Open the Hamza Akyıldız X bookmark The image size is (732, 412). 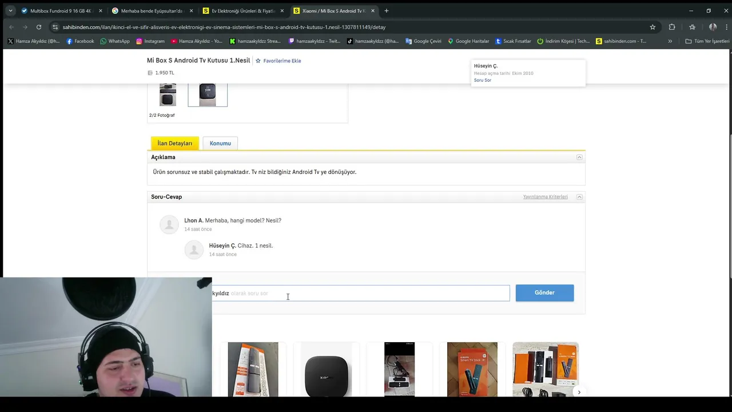point(34,41)
